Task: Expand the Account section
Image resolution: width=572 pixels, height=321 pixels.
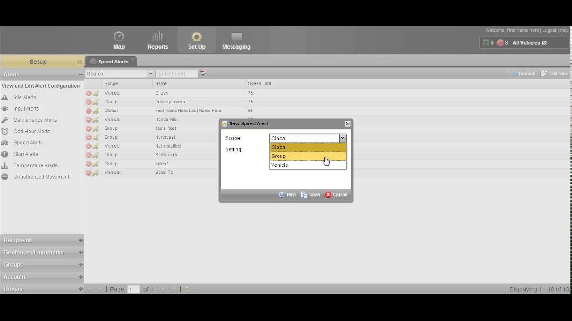Action: point(81,277)
